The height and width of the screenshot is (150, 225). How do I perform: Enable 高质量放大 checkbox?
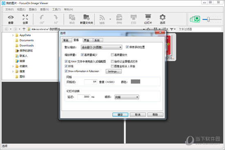pos(112,55)
